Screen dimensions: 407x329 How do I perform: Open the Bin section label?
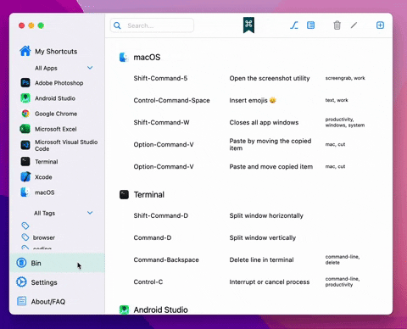36,263
